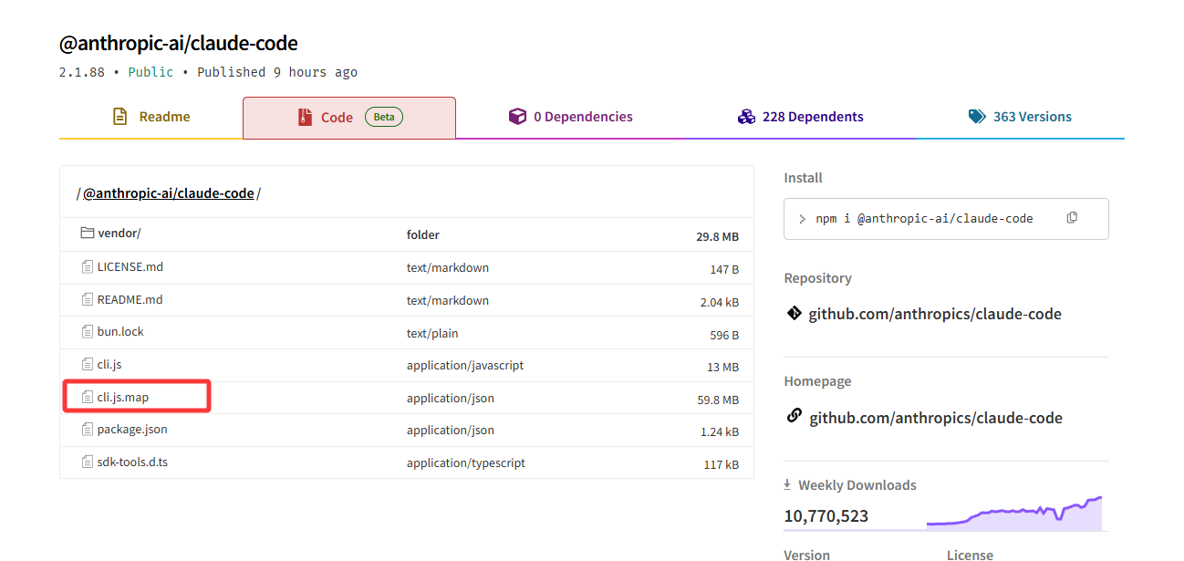Show the 363 Versions tab
The width and height of the screenshot is (1184, 561).
[1019, 117]
